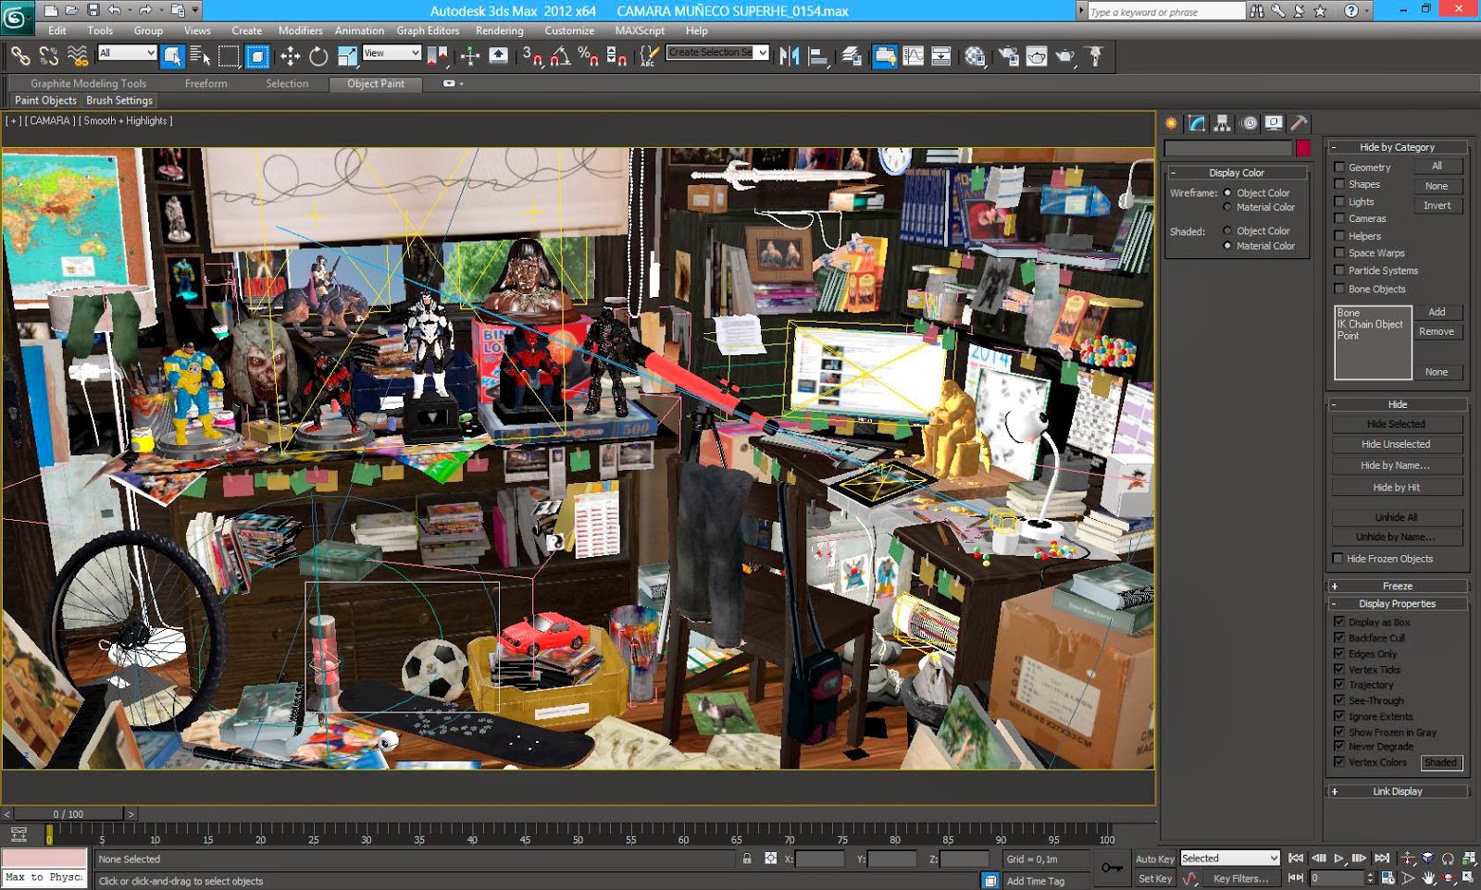Open the Rendering menu
1481x890 pixels.
[500, 31]
